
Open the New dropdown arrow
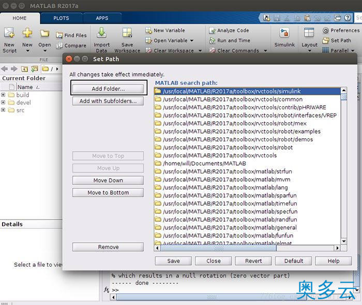[x=27, y=51]
